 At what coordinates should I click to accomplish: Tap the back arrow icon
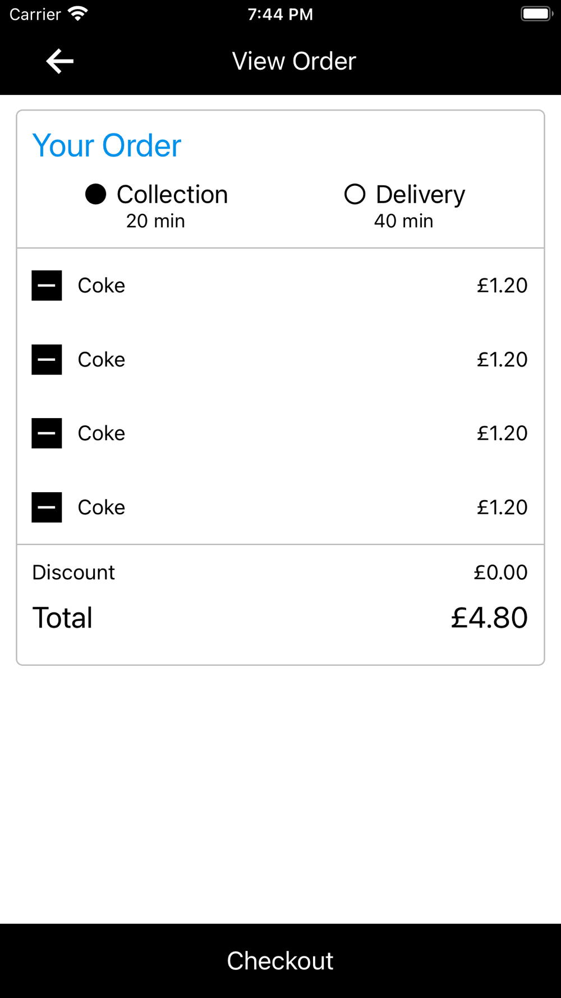pyautogui.click(x=59, y=61)
